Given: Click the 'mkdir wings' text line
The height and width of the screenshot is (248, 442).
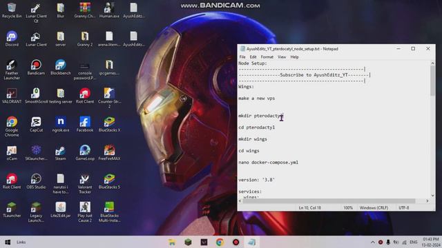Looking at the screenshot, I should click(253, 139).
